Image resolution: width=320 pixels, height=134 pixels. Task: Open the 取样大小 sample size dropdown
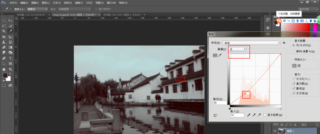[37, 9]
